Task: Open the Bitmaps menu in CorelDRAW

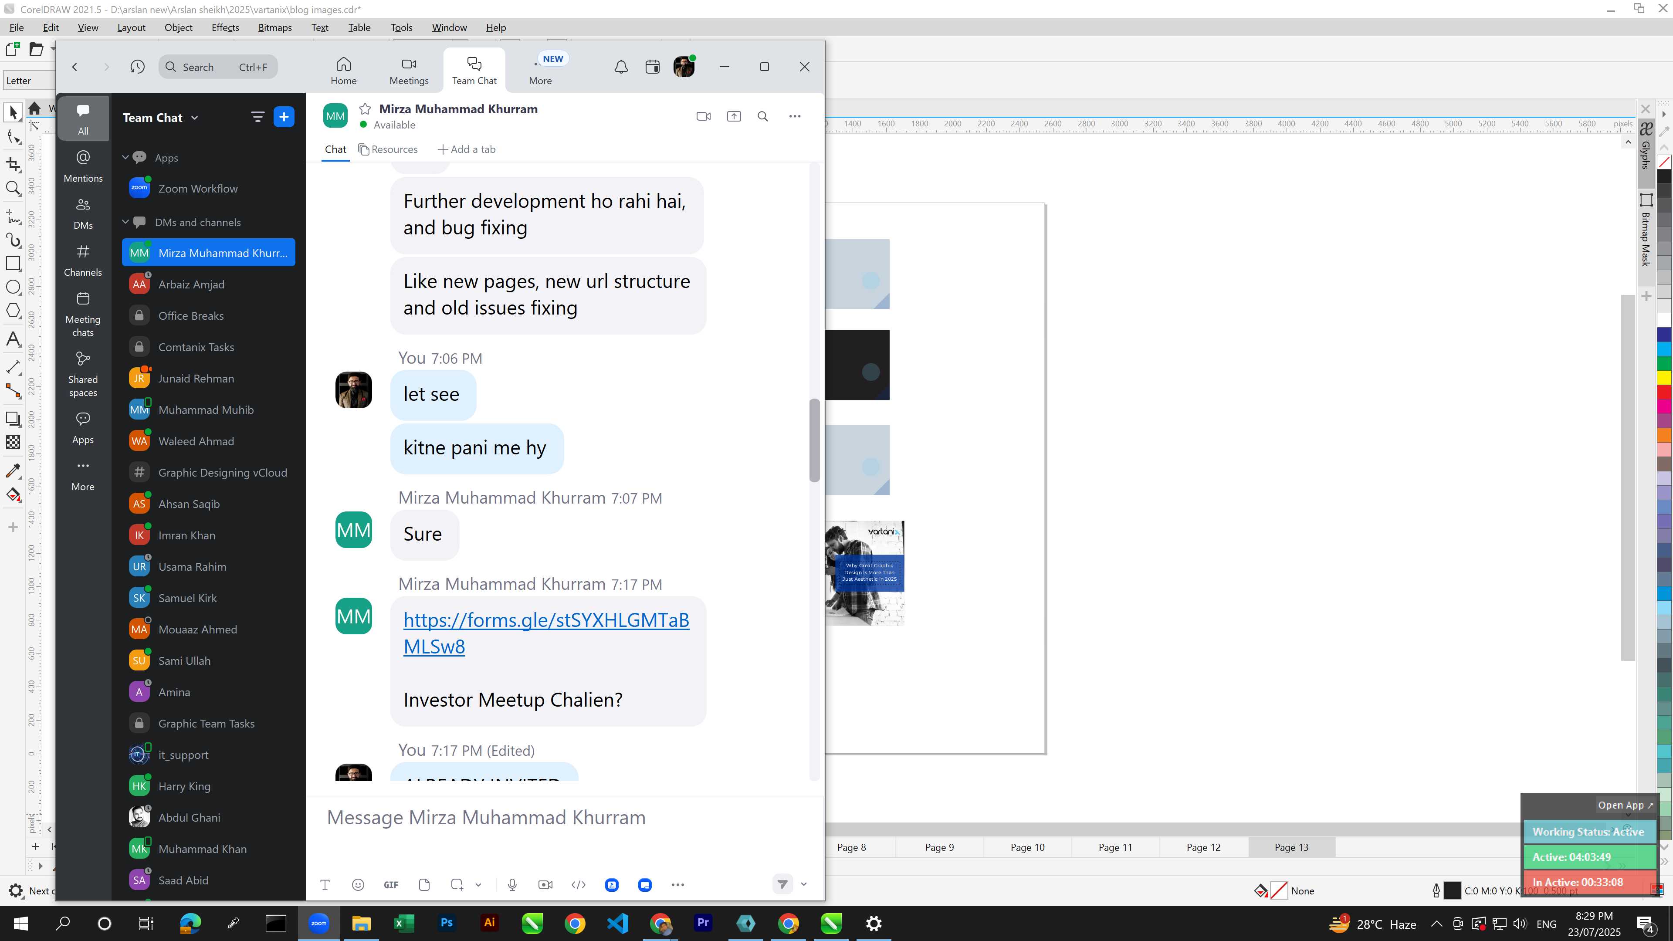Action: (275, 27)
